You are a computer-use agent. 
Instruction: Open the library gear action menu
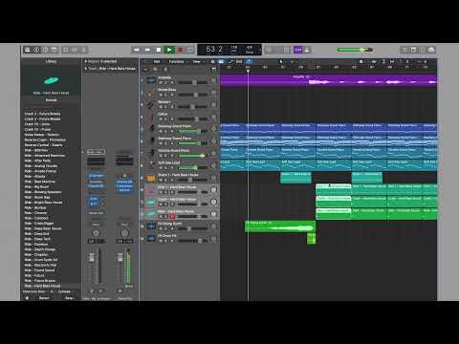pos(27,298)
